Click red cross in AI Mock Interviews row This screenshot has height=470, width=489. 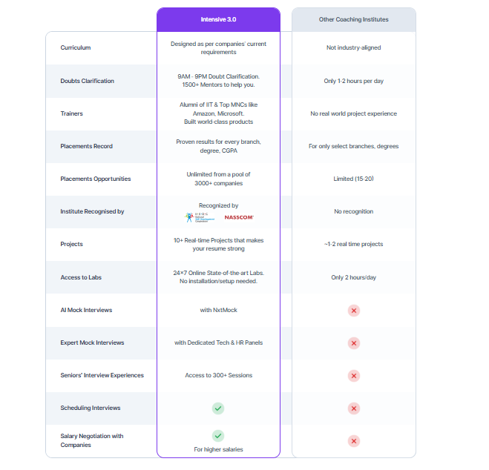354,311
